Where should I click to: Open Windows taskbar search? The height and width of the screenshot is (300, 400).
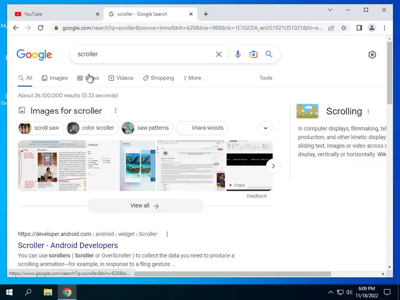tap(28, 292)
